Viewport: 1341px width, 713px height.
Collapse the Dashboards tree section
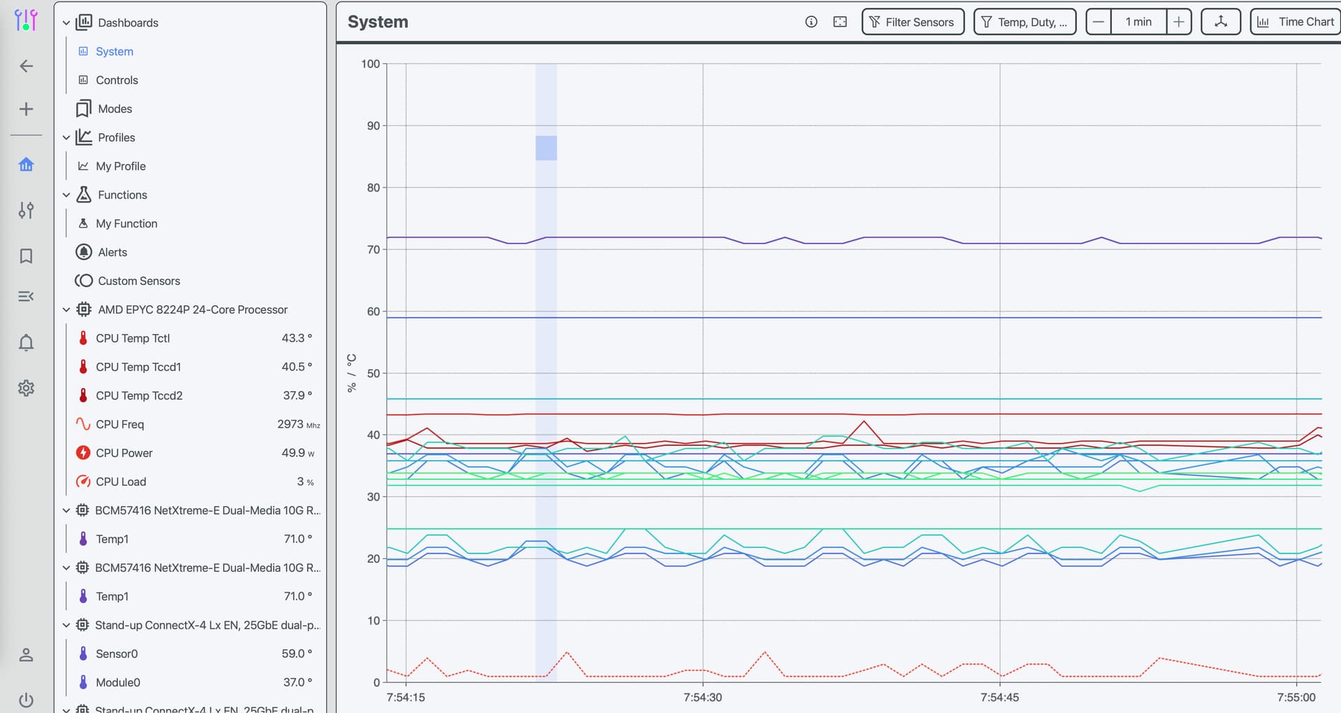pyautogui.click(x=66, y=23)
